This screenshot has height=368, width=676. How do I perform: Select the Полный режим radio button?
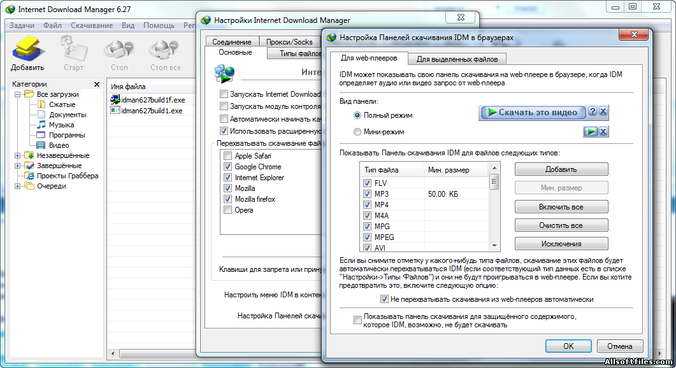tap(357, 115)
